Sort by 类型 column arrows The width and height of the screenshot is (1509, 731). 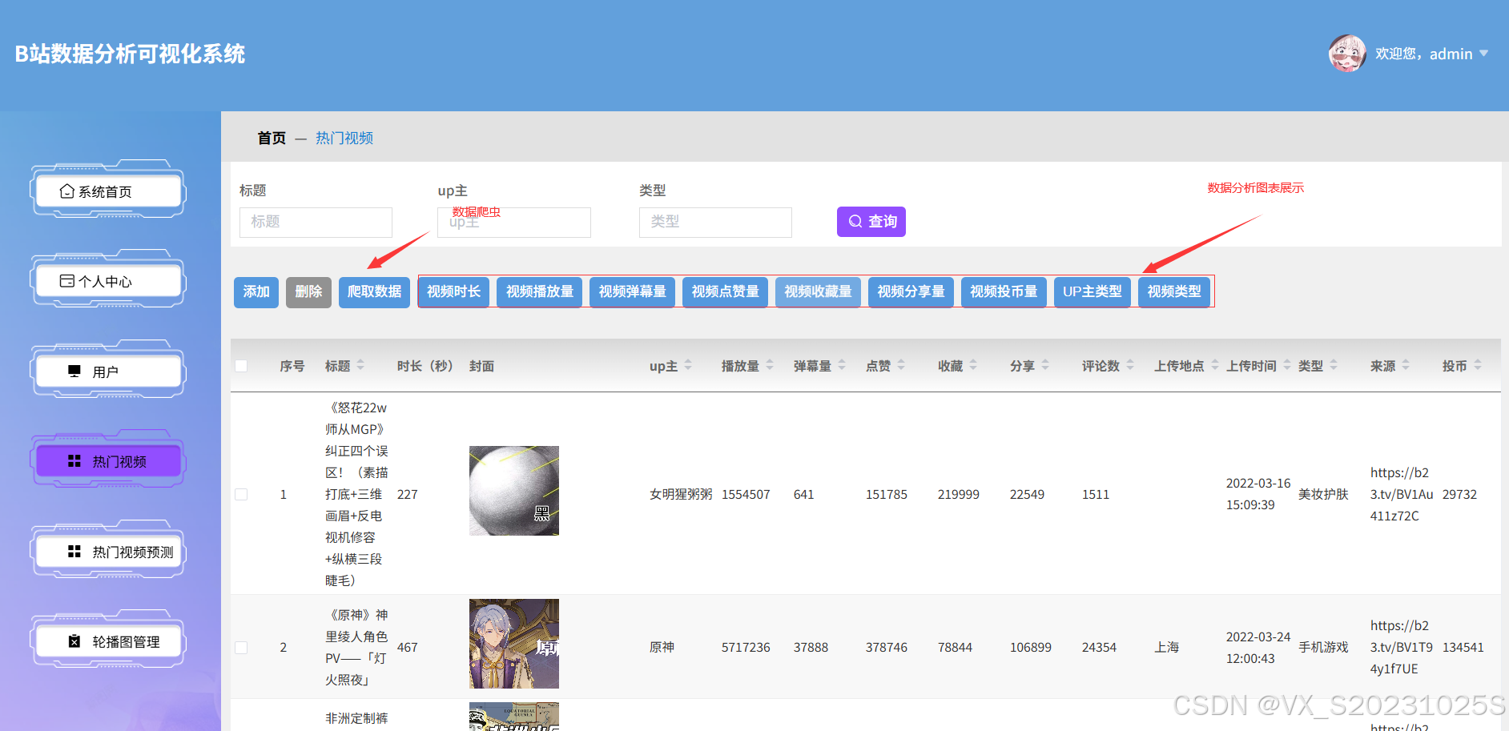pos(1334,365)
